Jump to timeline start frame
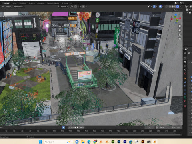Image resolution: width=192 pixels, height=144 pixels. (x=70, y=128)
